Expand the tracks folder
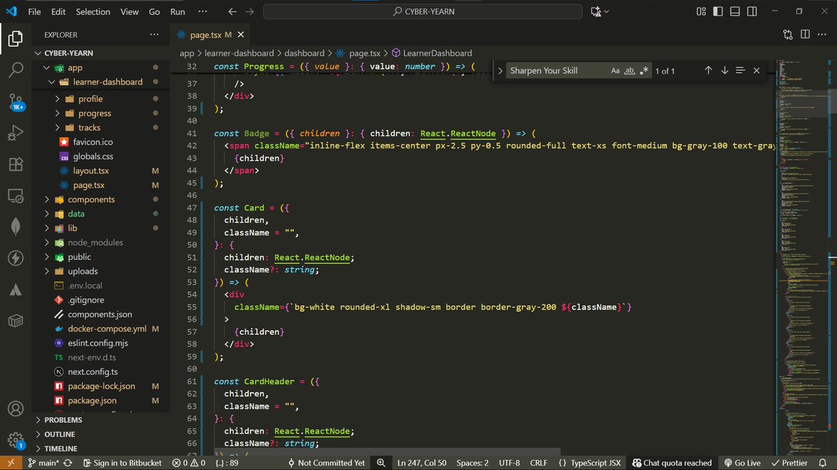The image size is (837, 470). (57, 127)
